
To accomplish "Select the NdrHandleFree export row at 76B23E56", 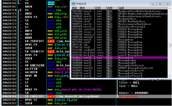I will (x=119, y=19).
